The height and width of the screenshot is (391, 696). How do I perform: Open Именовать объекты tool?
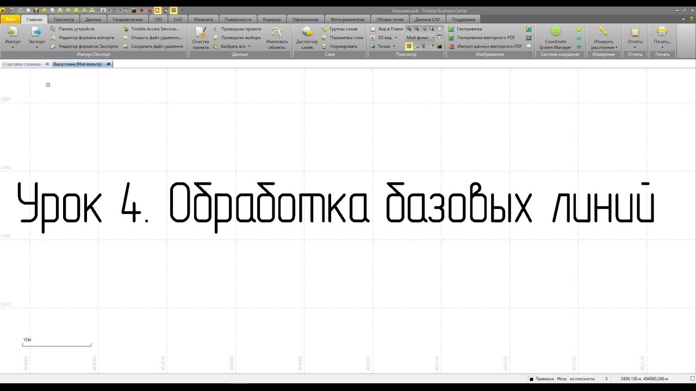pos(277,38)
